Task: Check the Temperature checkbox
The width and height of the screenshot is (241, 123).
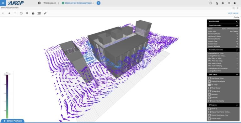Action: [x=209, y=91]
